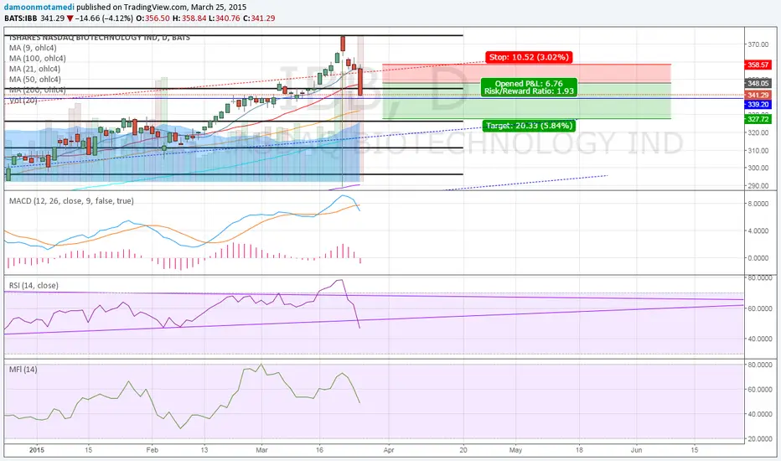Click the red 341.29 price tag on axis
Viewport: 781px width, 461px height.
point(758,95)
